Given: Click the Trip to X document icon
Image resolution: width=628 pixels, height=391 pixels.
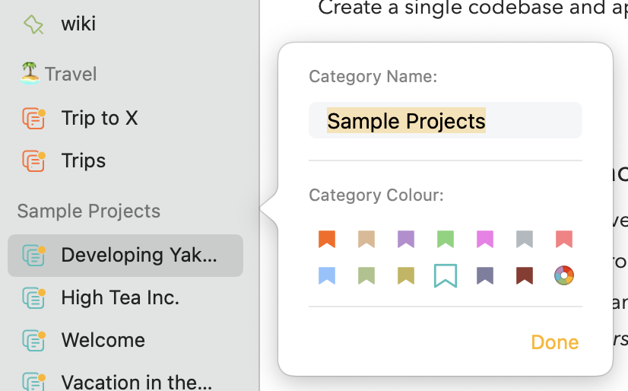Looking at the screenshot, I should point(33,118).
